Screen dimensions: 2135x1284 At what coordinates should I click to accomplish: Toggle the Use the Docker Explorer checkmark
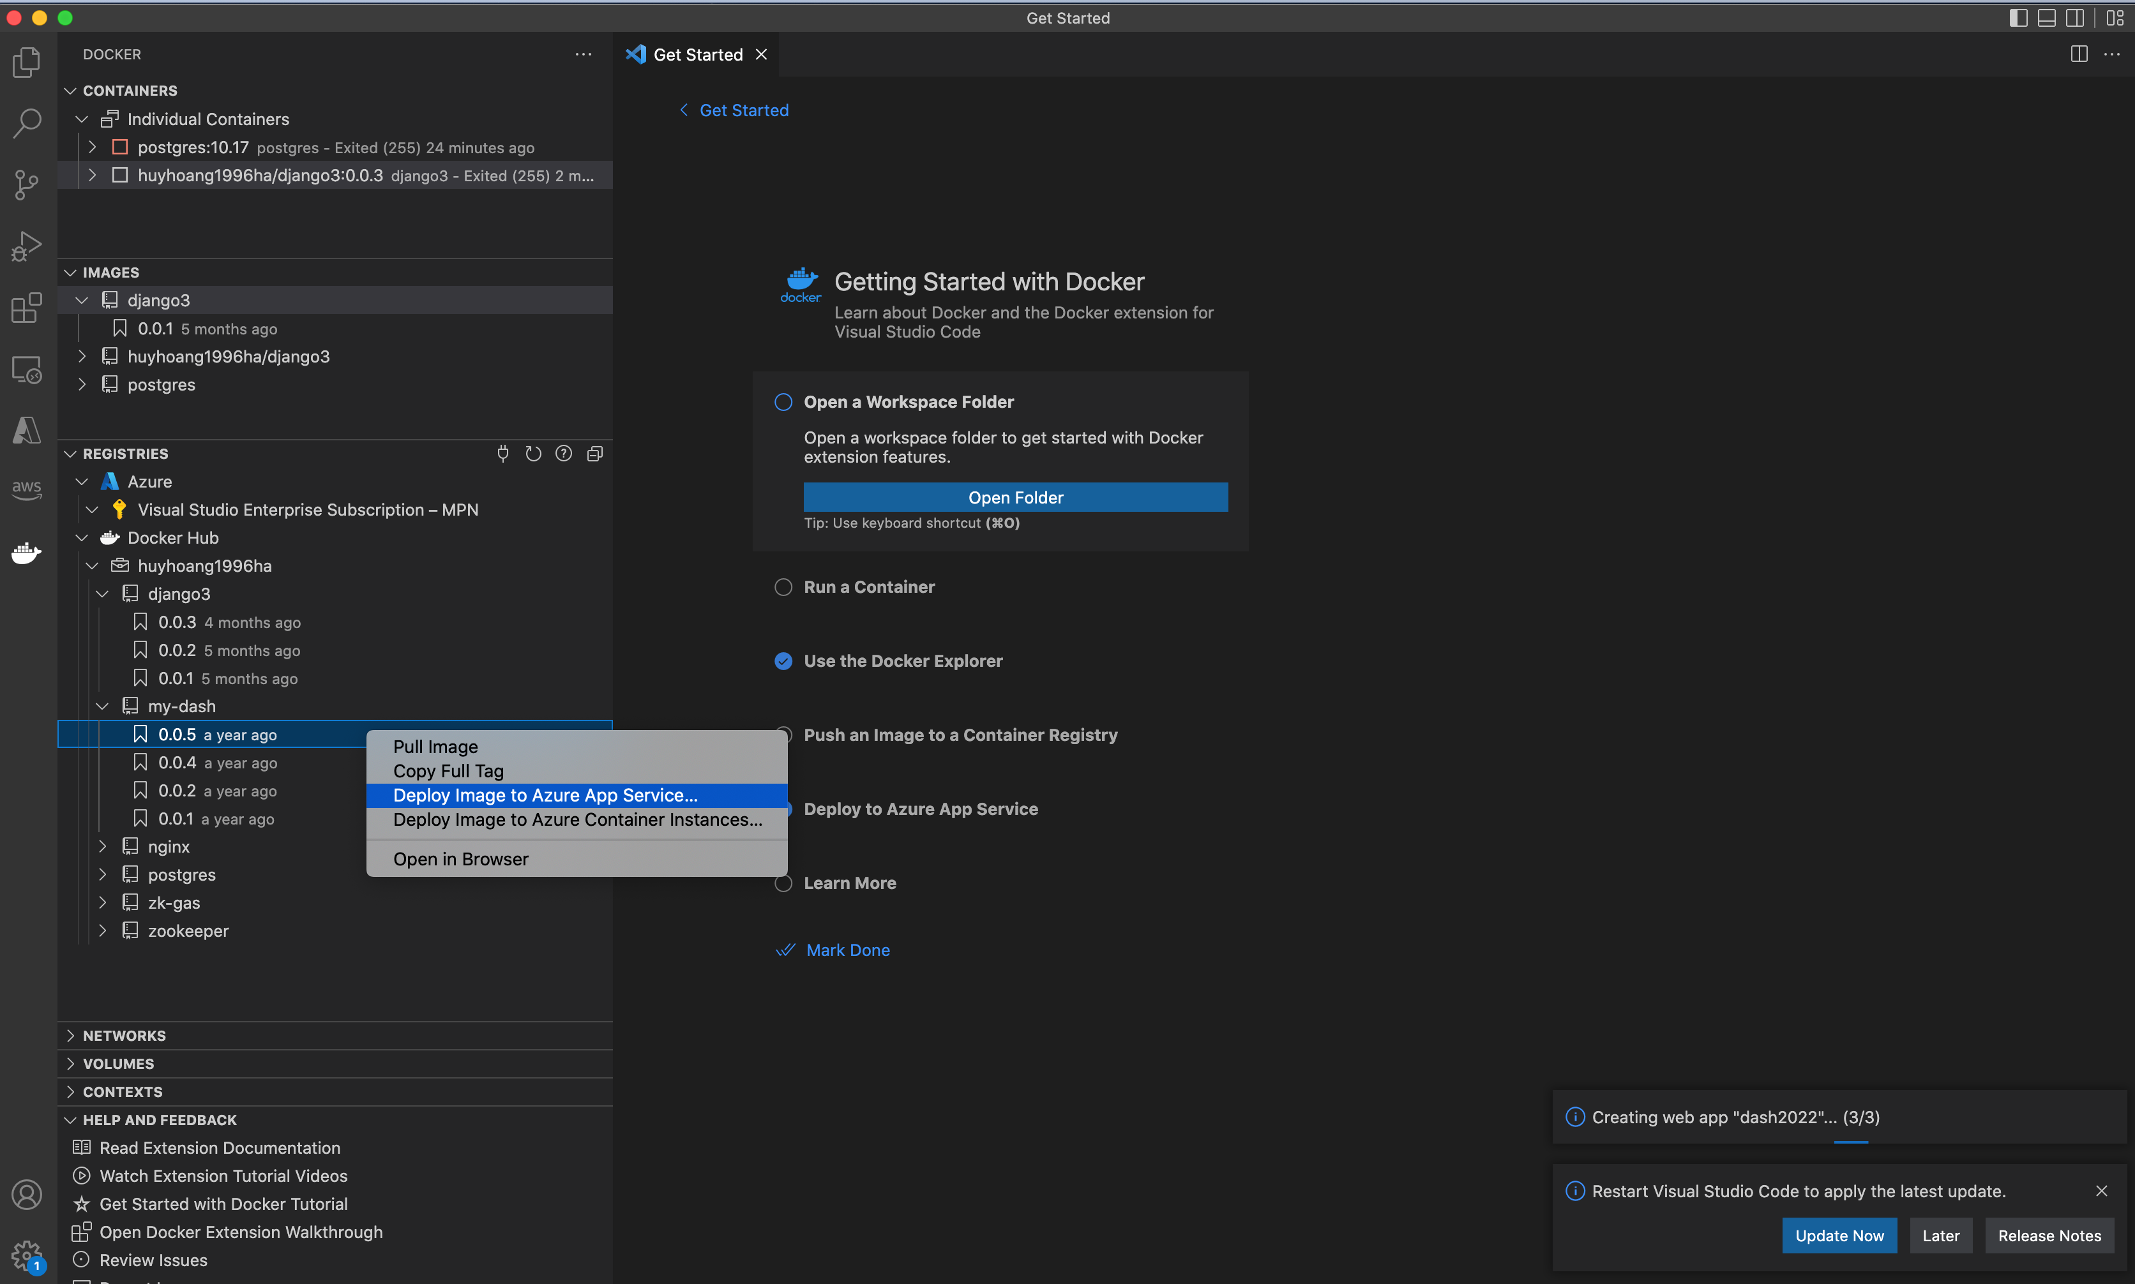[783, 661]
